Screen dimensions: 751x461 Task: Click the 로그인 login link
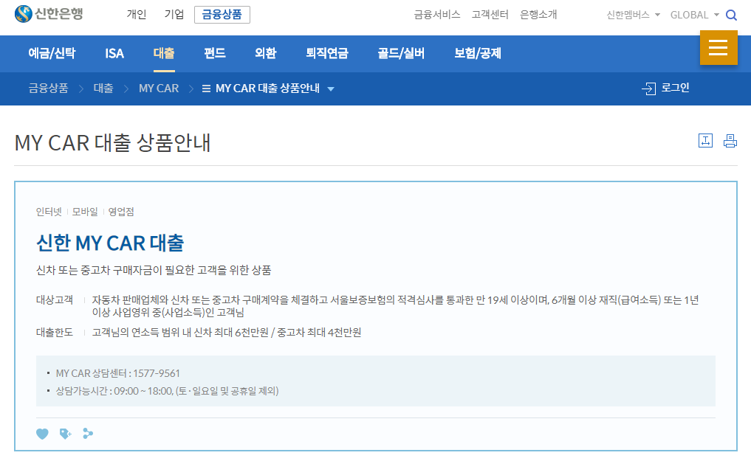point(666,88)
